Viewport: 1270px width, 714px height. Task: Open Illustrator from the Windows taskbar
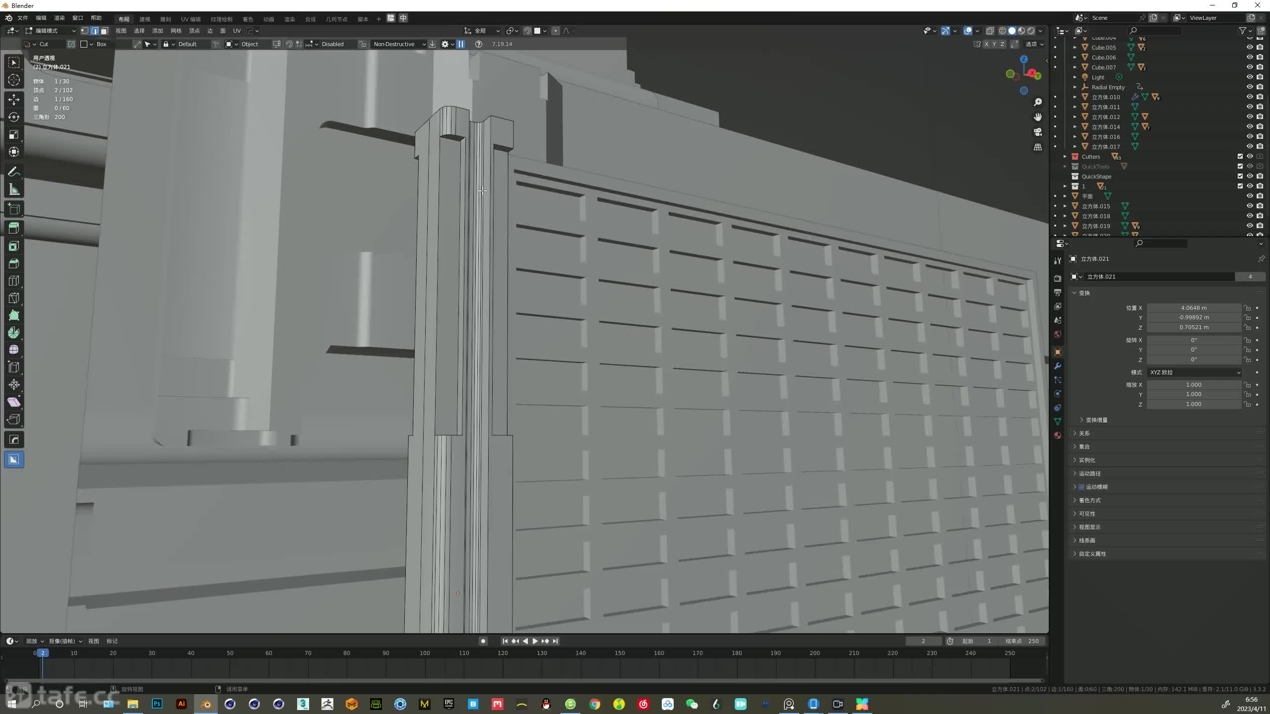[x=182, y=704]
